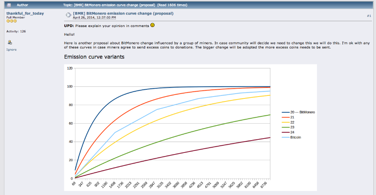Click the first member rank coin icon
This screenshot has width=376, height=195.
pyautogui.click(x=8, y=21)
